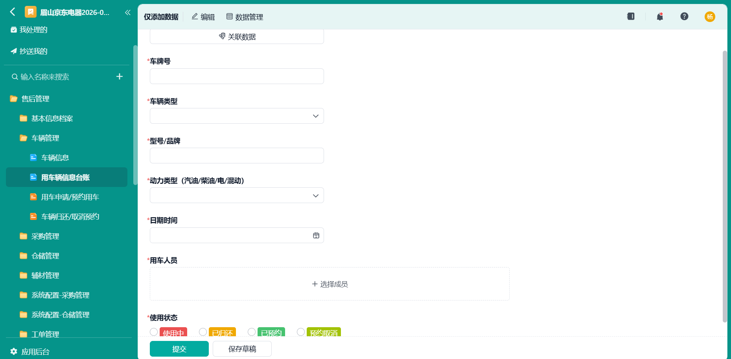Click the 关联数据 button

tap(237, 37)
